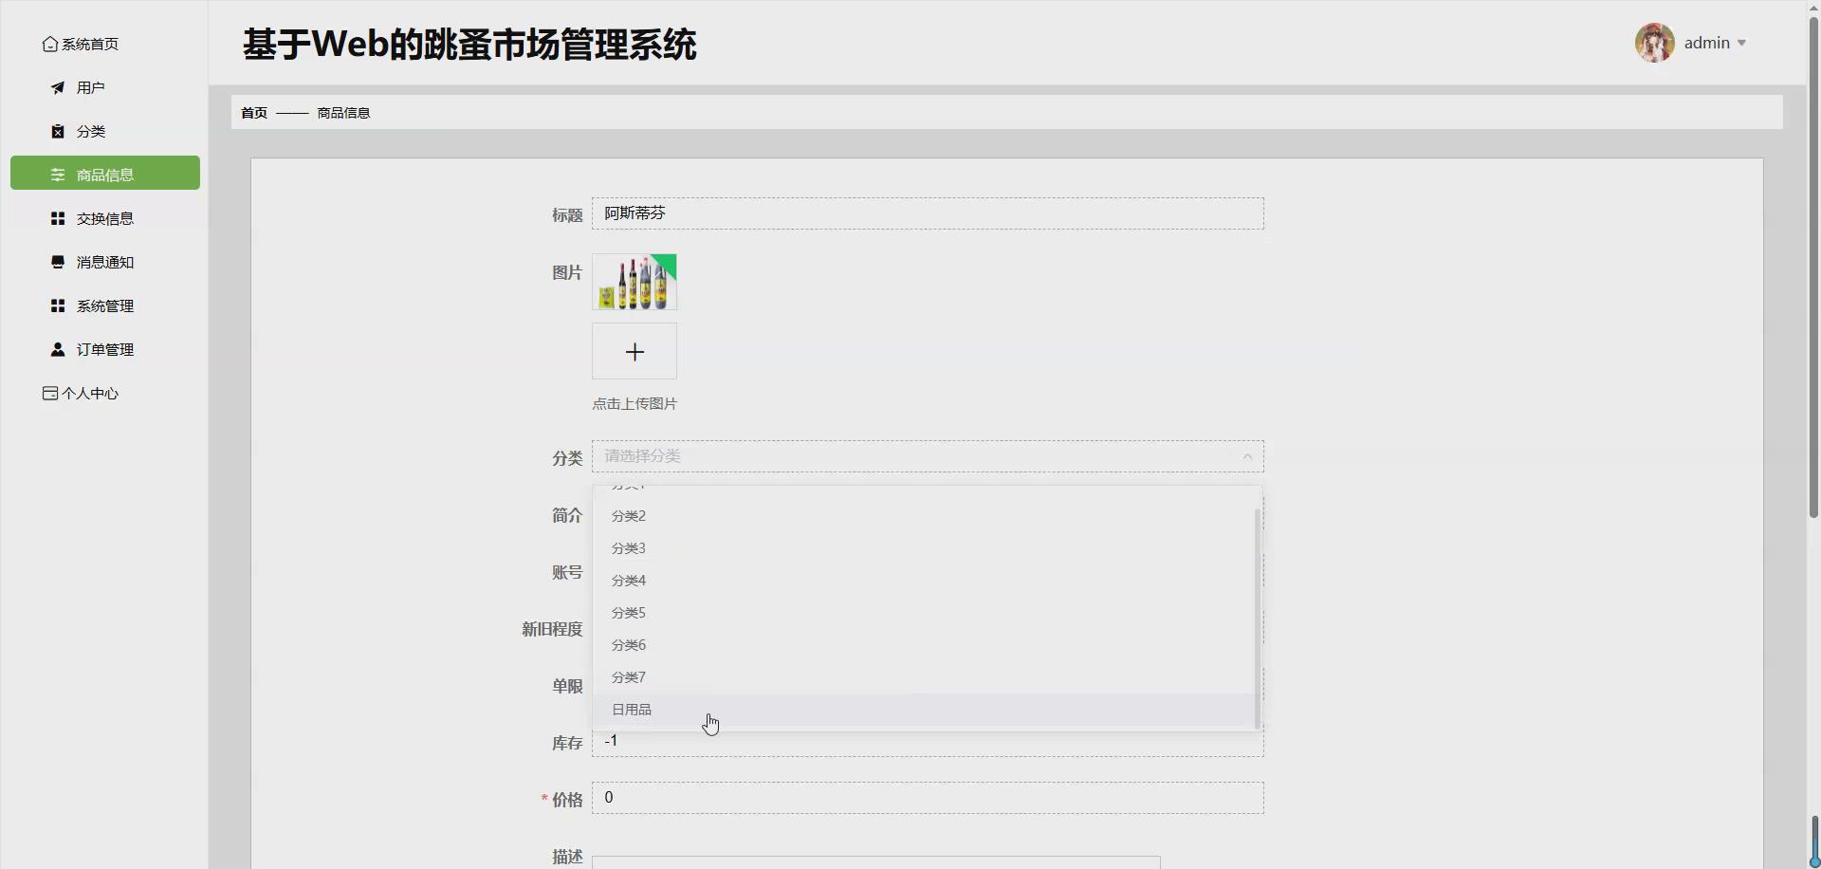The height and width of the screenshot is (869, 1821).
Task: Select 日用品 from category list
Action: click(x=631, y=709)
